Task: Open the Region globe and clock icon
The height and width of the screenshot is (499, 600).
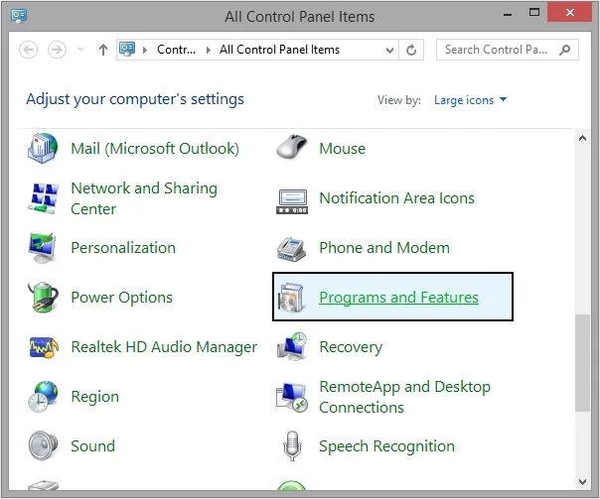Action: tap(43, 396)
